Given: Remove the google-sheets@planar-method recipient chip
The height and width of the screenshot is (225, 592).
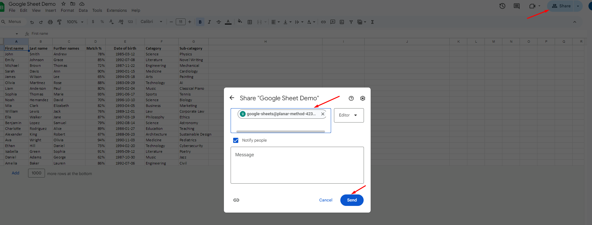Looking at the screenshot, I should [x=323, y=114].
